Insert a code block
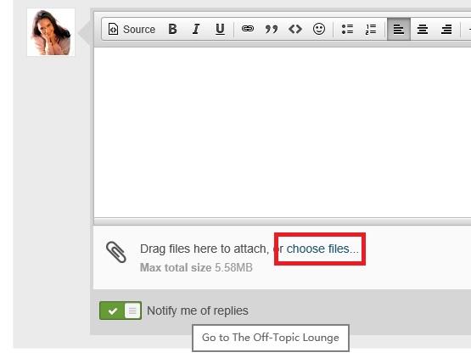This screenshot has height=358, width=471. pyautogui.click(x=295, y=29)
